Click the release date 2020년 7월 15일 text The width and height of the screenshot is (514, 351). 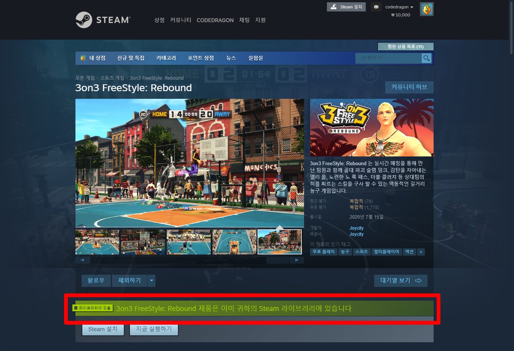click(366, 217)
